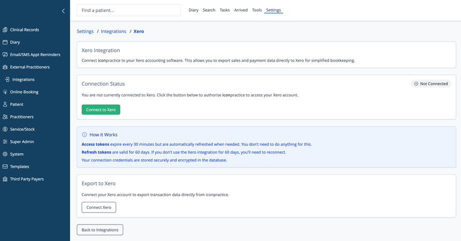This screenshot has width=461, height=241.
Task: Click the Online Booking icon
Action: coord(5,92)
